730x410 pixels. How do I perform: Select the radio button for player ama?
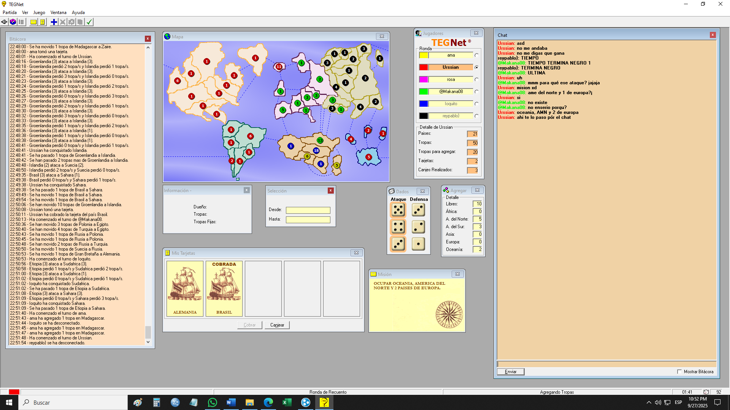(x=476, y=55)
